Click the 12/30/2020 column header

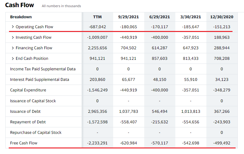(222, 17)
